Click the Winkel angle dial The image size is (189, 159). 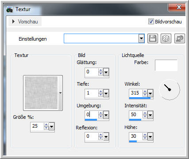pyautogui.click(x=170, y=89)
